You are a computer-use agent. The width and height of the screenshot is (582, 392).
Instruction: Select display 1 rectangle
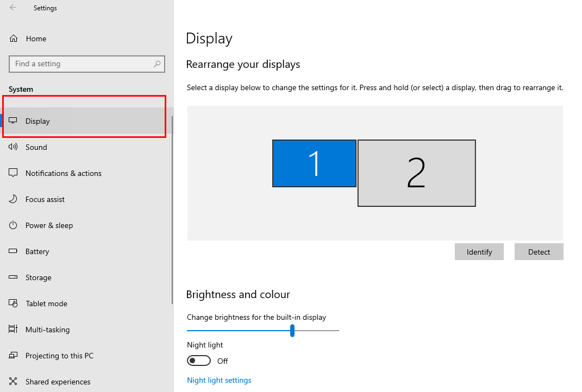(x=314, y=163)
